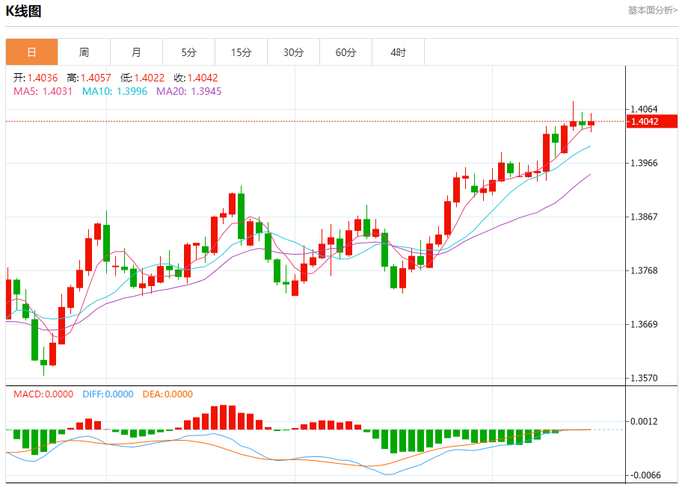Click the MACD value label
This screenshot has width=682, height=484.
coord(43,394)
